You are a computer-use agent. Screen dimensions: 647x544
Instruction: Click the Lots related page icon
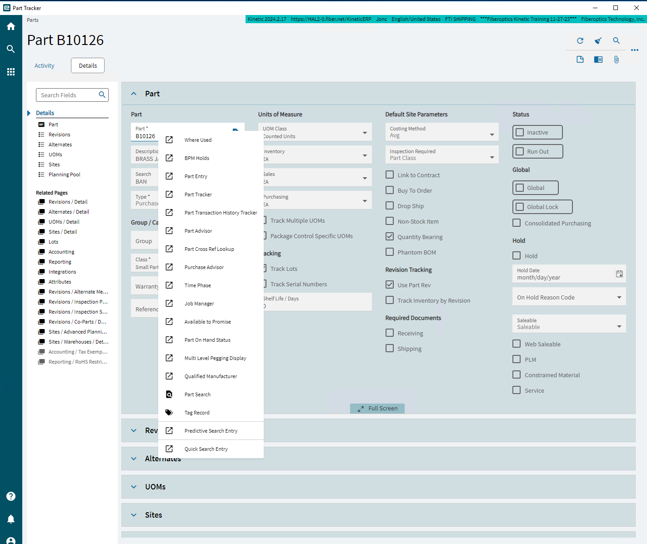coord(41,242)
